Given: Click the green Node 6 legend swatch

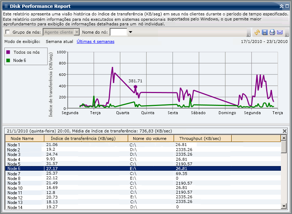Looking at the screenshot, I should (8, 60).
